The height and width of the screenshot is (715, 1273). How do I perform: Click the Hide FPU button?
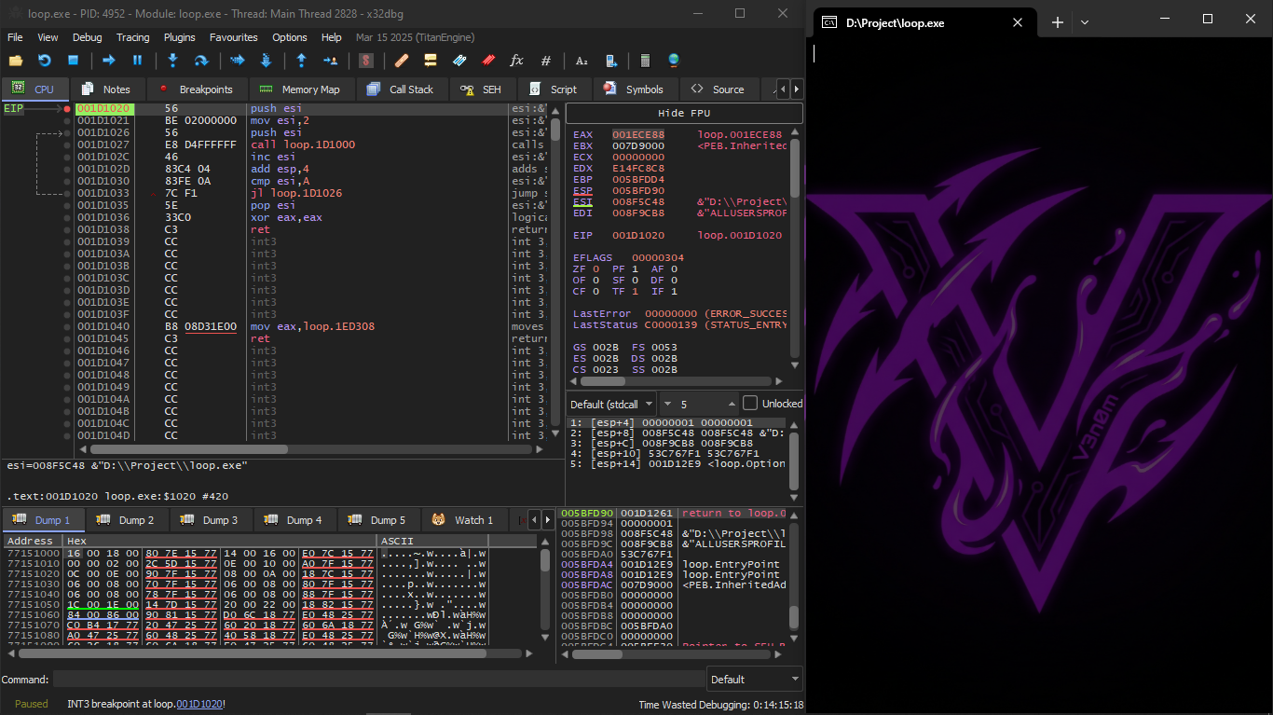(x=684, y=113)
